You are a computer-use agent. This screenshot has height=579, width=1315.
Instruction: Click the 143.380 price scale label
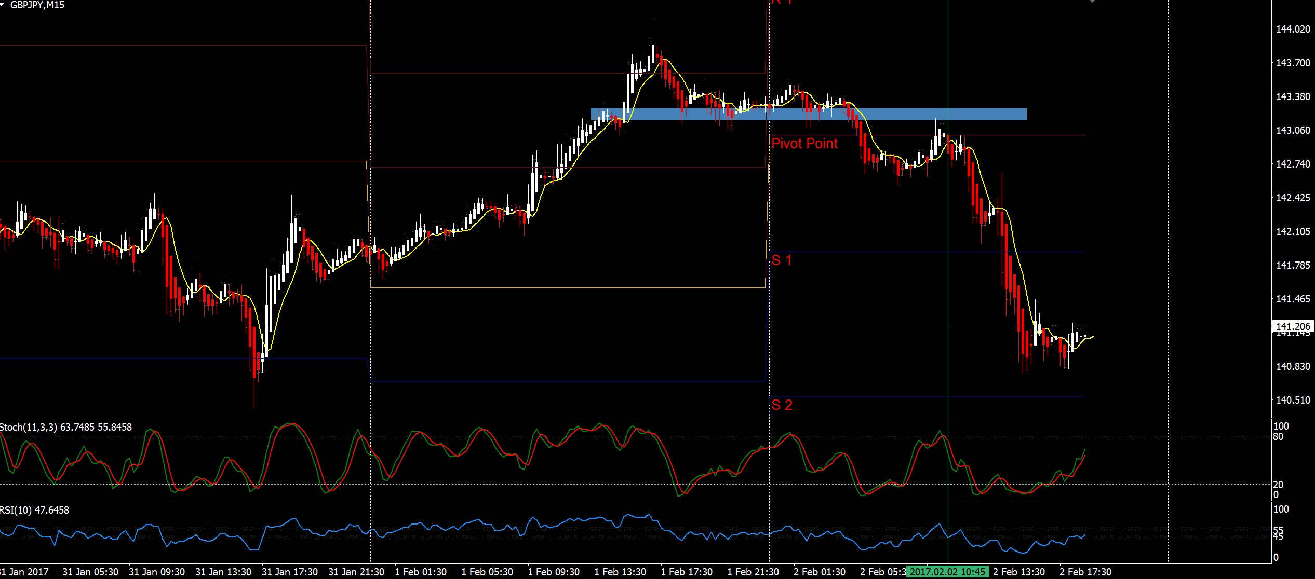[x=1293, y=97]
